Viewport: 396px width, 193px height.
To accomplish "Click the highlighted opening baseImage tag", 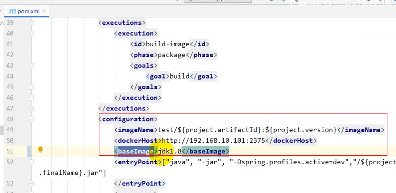I will tap(136, 151).
